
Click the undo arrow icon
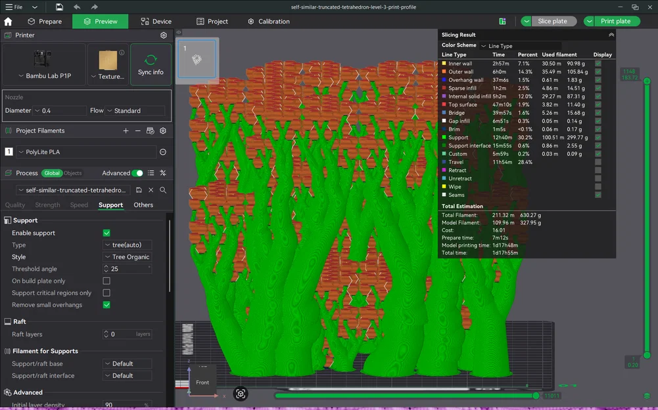(x=77, y=7)
